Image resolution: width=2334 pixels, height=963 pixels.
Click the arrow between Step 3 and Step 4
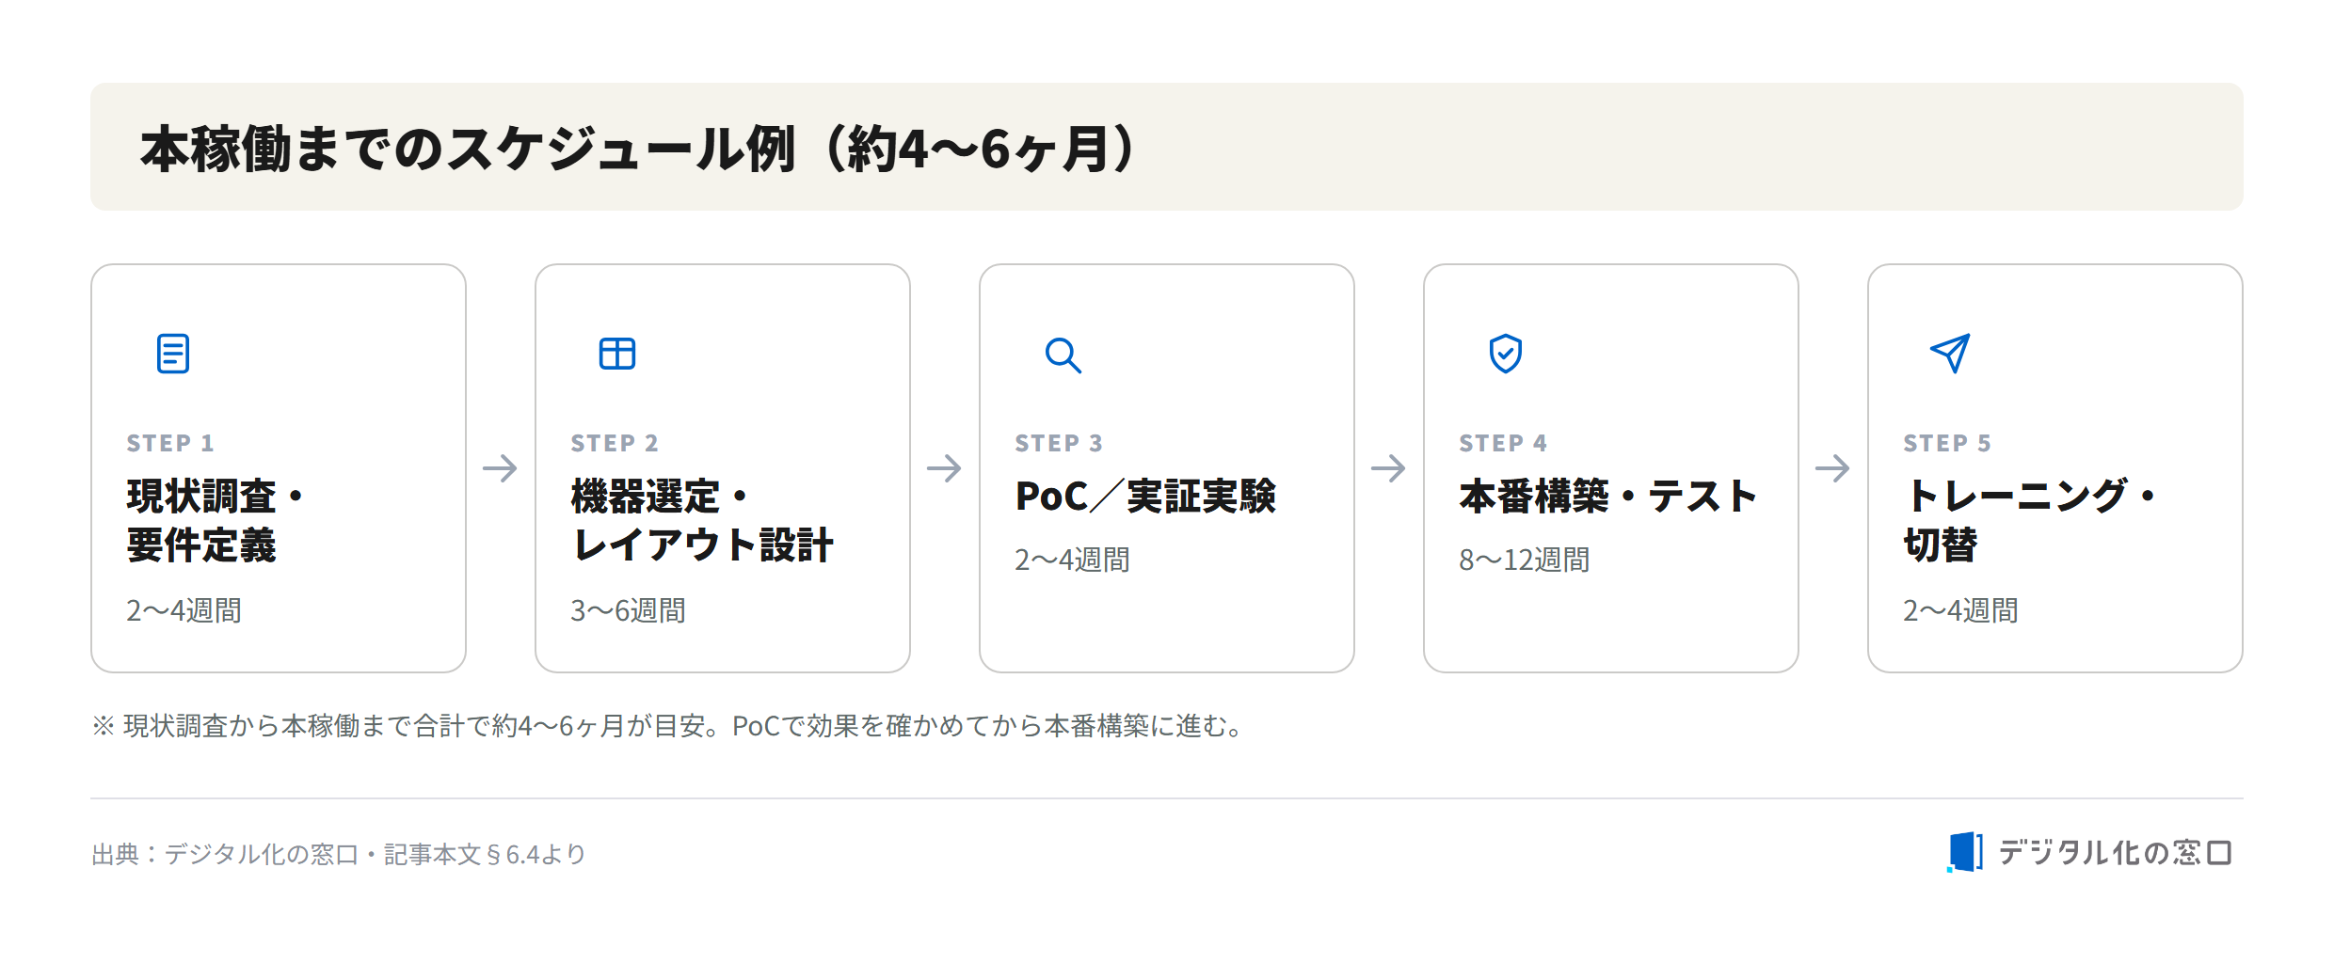1388,468
